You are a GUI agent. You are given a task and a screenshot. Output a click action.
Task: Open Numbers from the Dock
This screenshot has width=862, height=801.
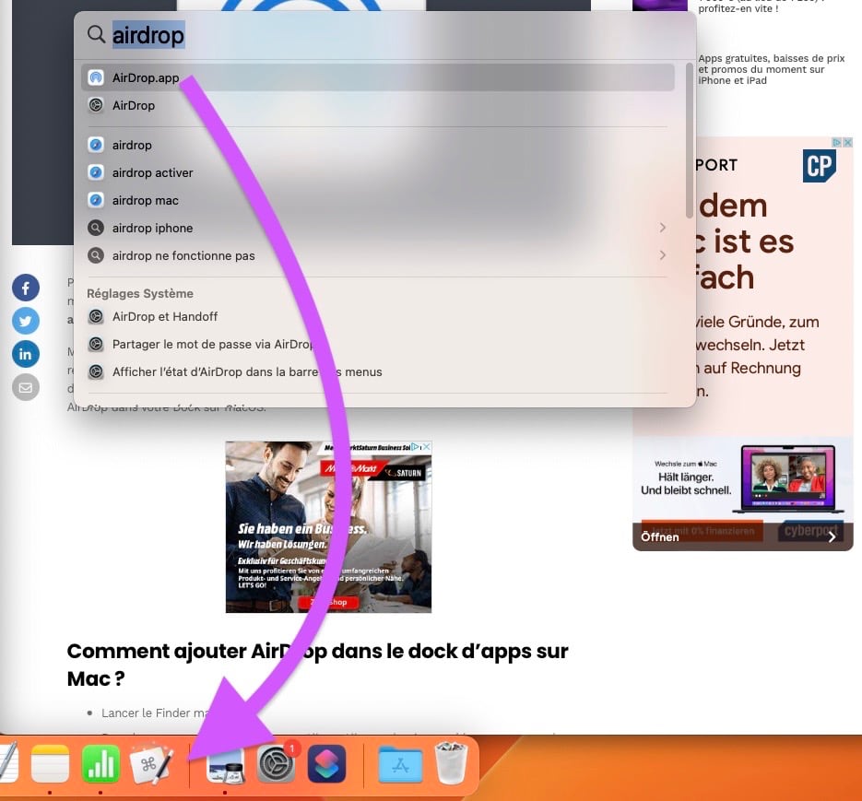click(x=100, y=764)
